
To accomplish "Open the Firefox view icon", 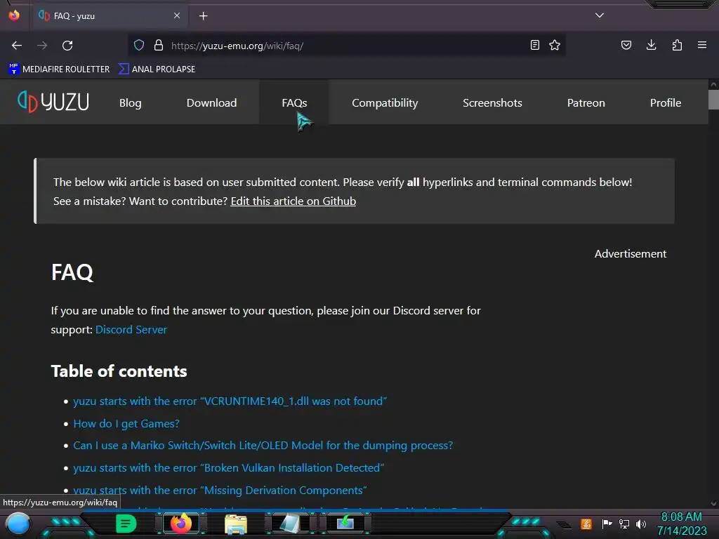I will click(x=14, y=15).
